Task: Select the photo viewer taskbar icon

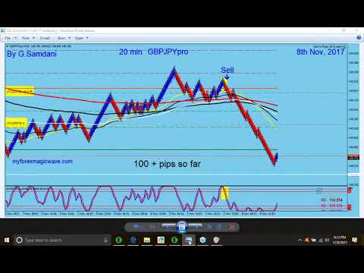Action: (x=189, y=240)
